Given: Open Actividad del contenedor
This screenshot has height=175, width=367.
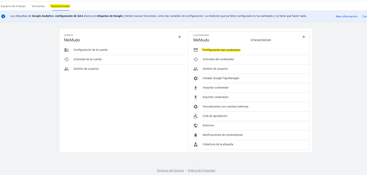Looking at the screenshot, I should (x=218, y=59).
